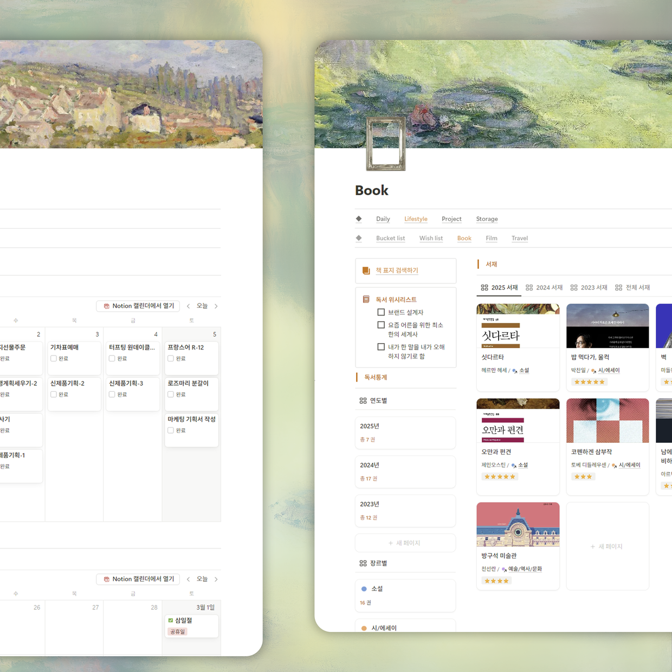
Task: Go to previous period in upper calendar
Action: [x=188, y=306]
